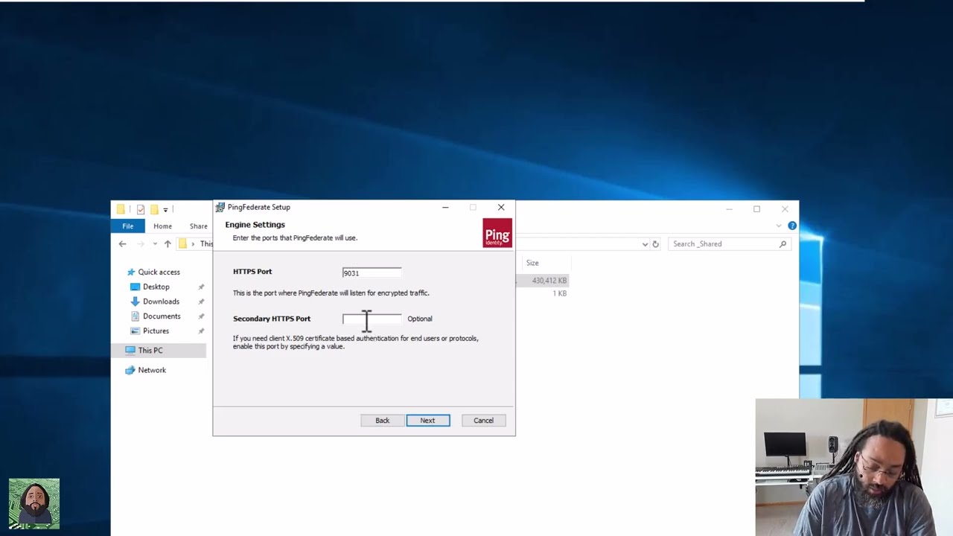
Task: Cancel the PingFederate Setup wizard
Action: 483,421
